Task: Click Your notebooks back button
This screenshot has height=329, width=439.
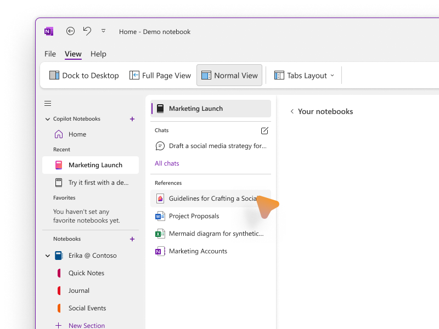Action: point(291,111)
